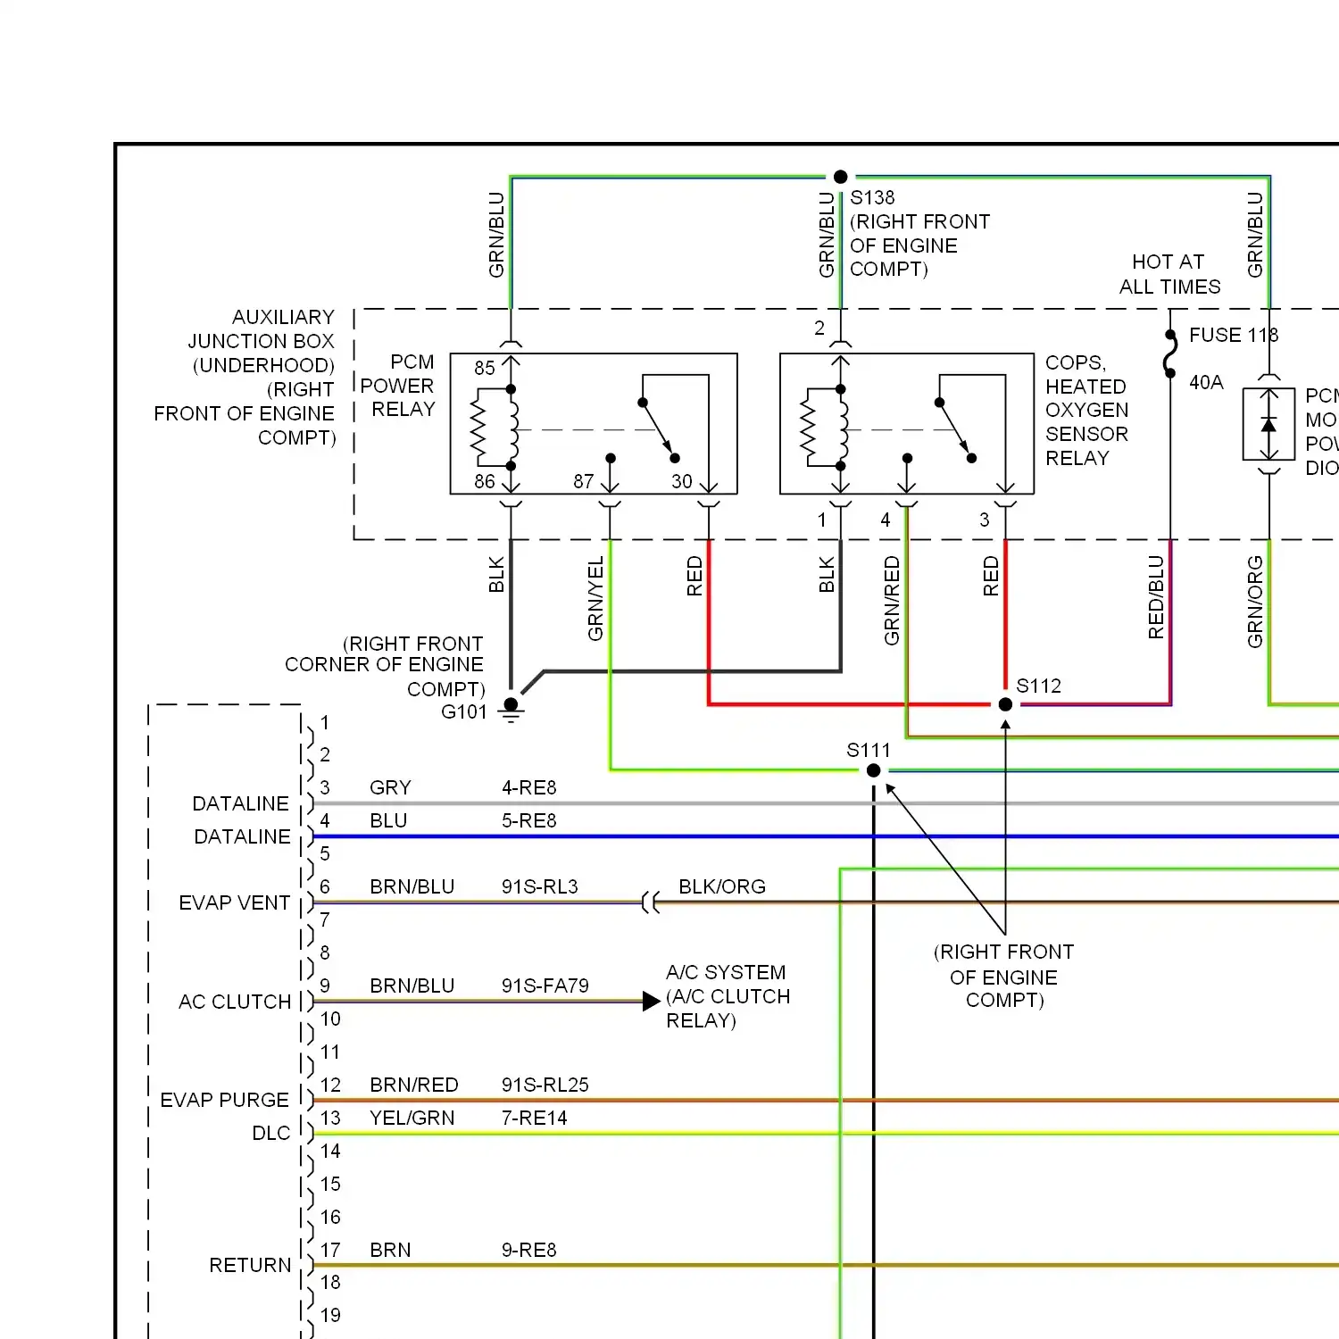The image size is (1339, 1339).
Task: Click circuit code 91S-RL25
Action: 545,1085
